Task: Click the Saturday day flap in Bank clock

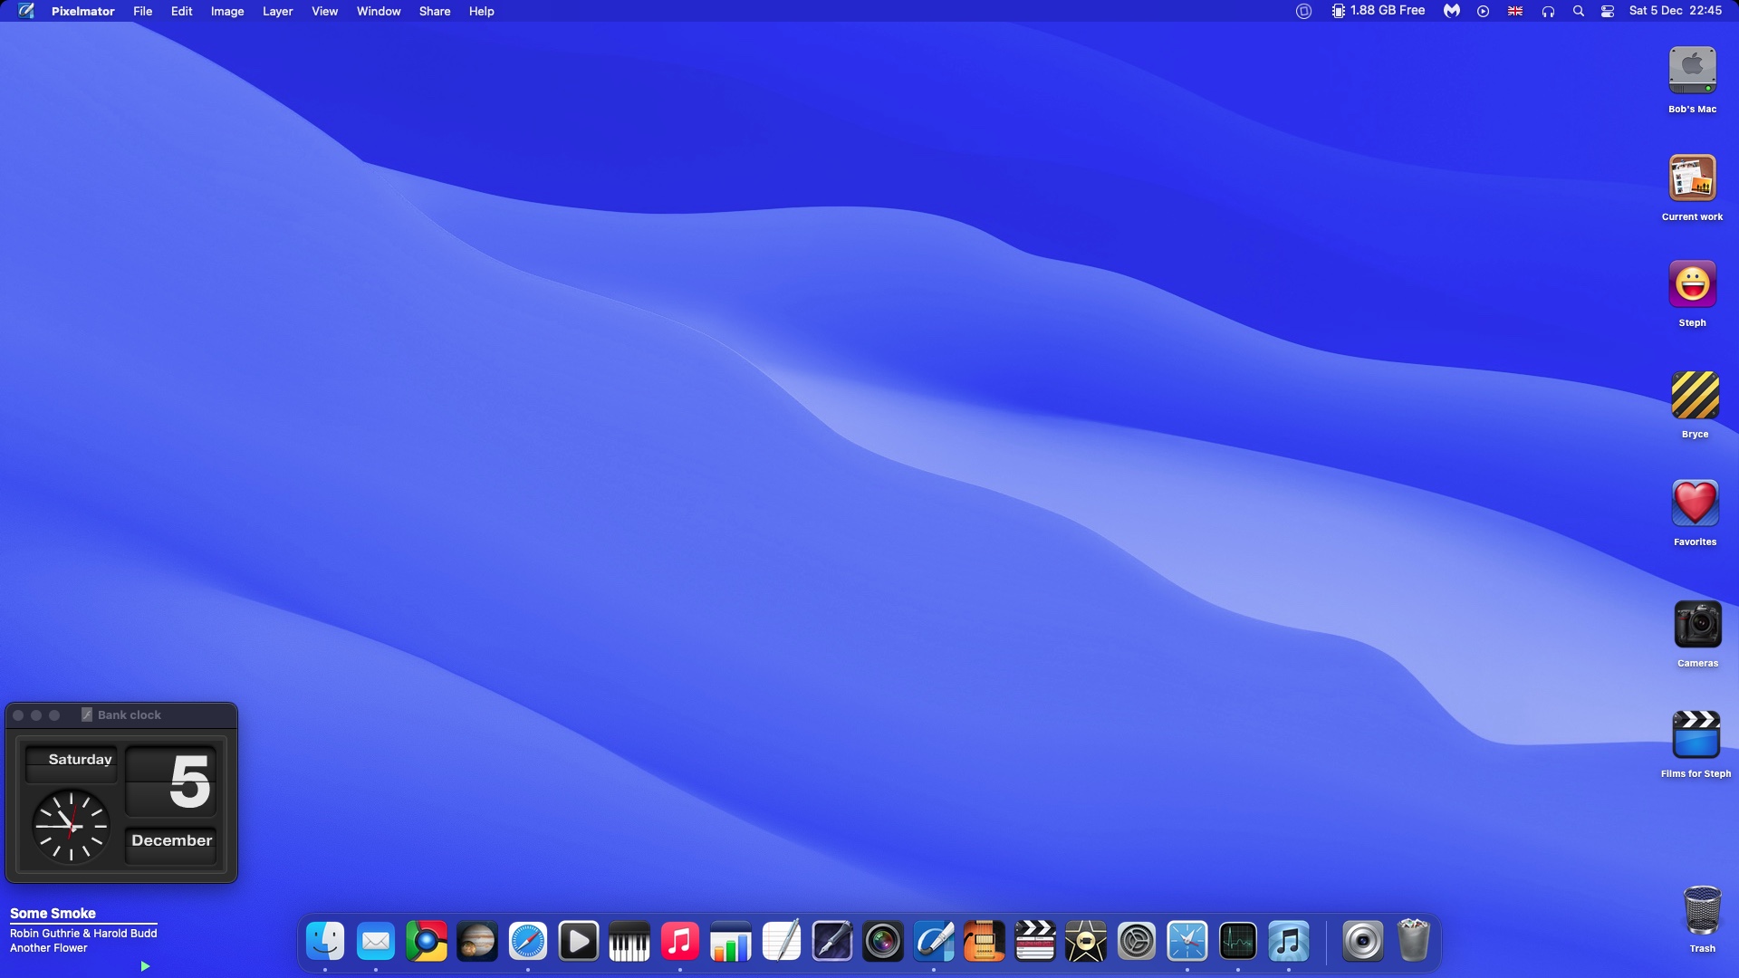Action: pos(72,764)
